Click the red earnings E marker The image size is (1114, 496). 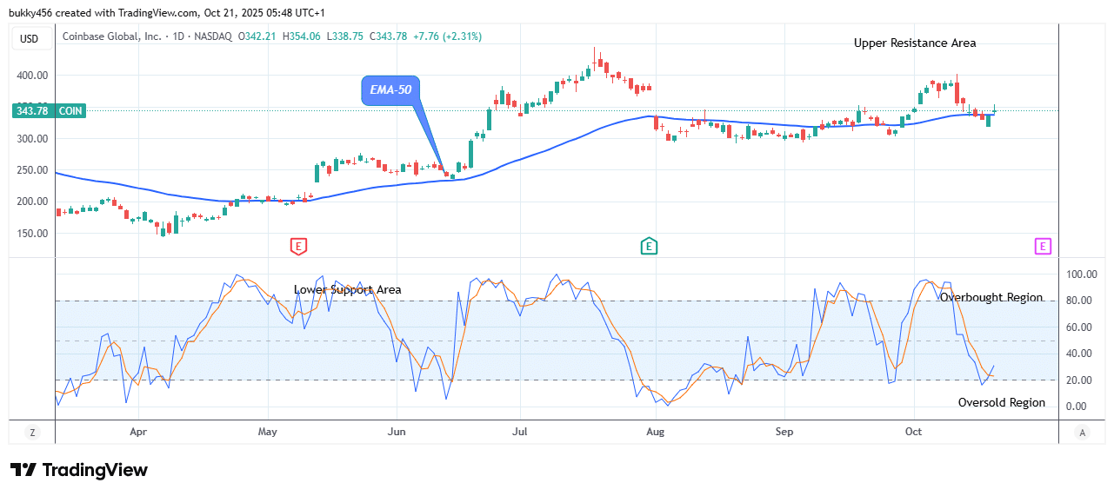[x=298, y=247]
